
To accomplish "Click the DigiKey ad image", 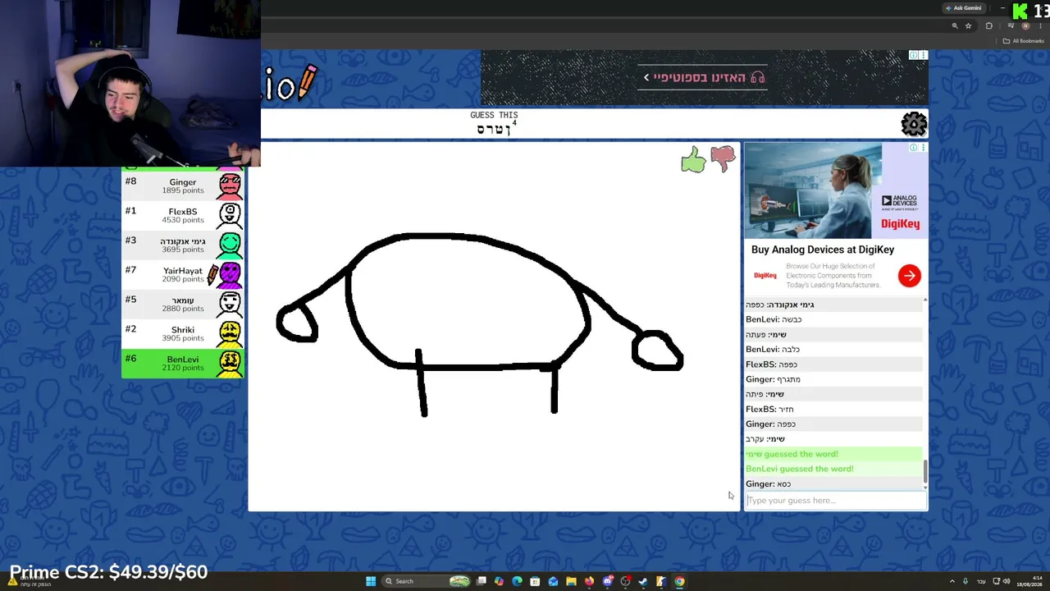I will (836, 190).
